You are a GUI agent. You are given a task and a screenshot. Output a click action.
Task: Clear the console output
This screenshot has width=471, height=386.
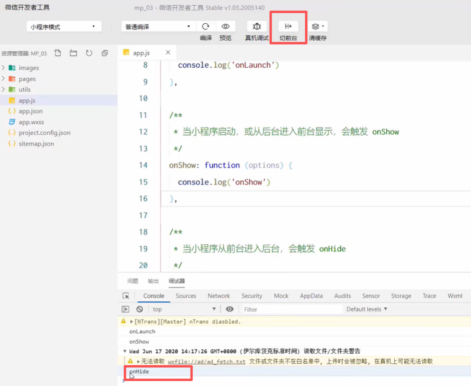(x=140, y=309)
